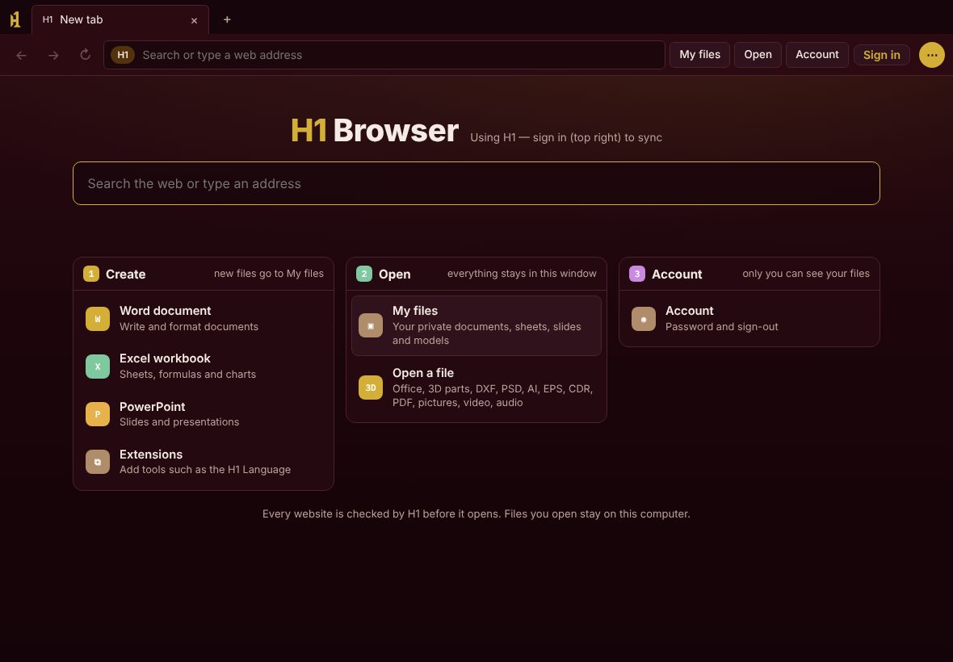Click the Account toolbar button
The width and height of the screenshot is (953, 662).
(817, 55)
